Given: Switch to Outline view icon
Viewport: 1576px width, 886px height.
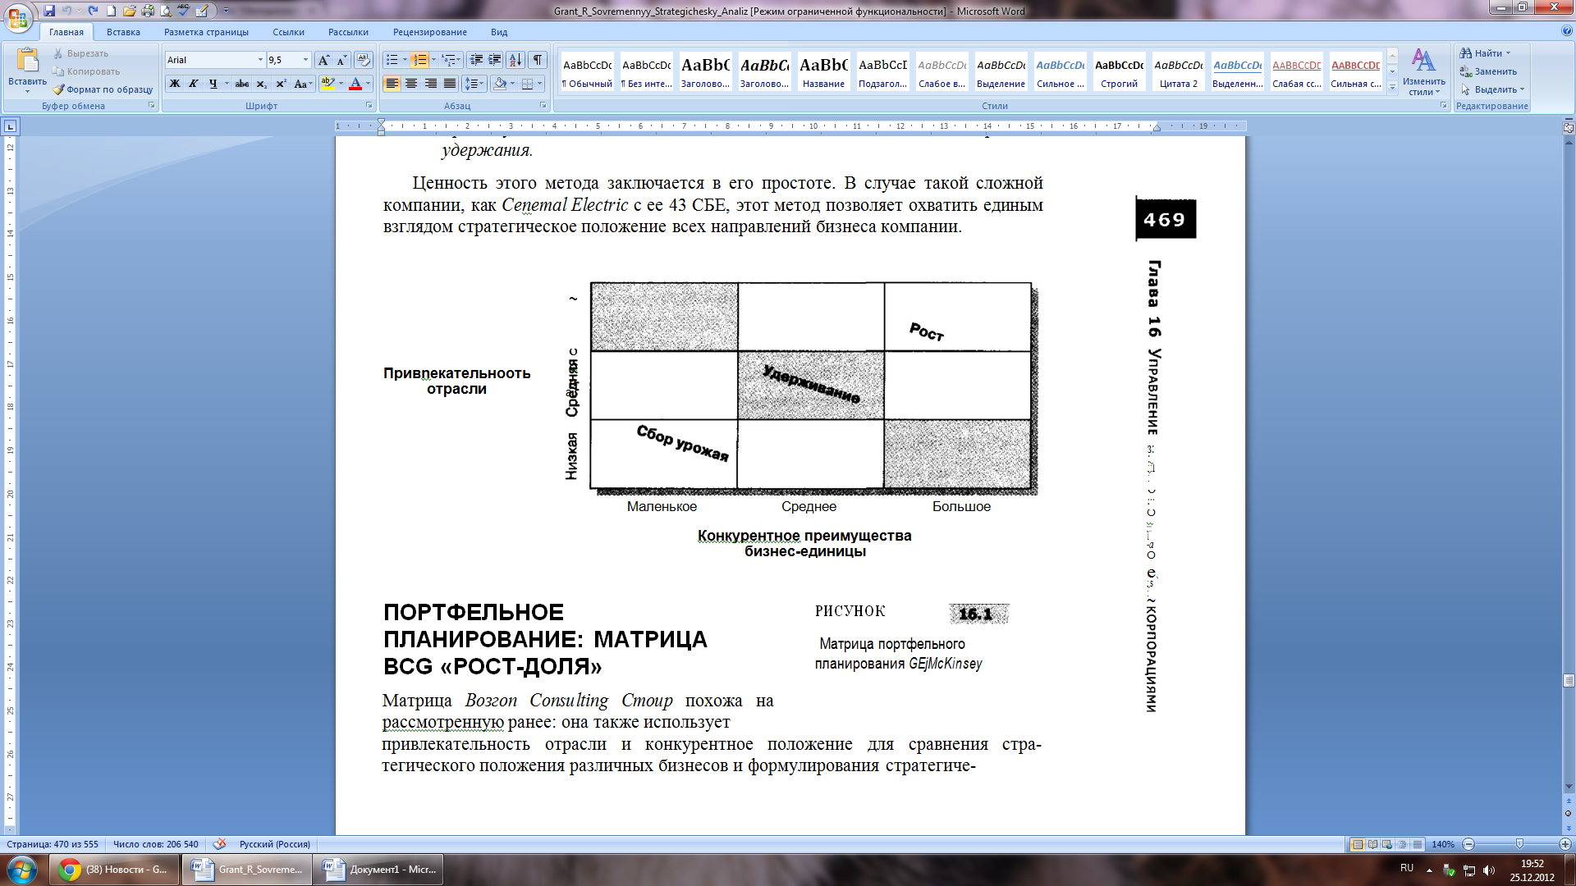Looking at the screenshot, I should [1402, 844].
